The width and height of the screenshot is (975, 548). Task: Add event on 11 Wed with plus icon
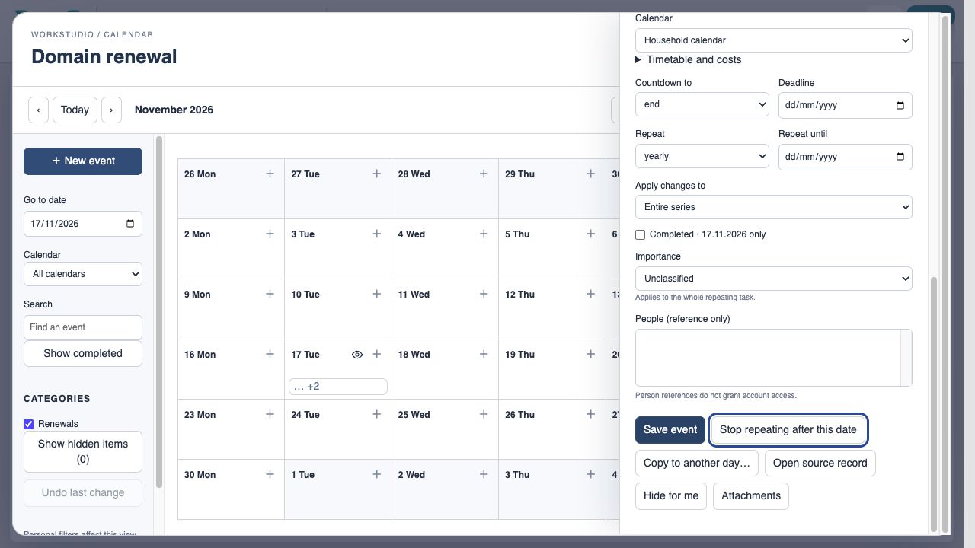pyautogui.click(x=484, y=295)
